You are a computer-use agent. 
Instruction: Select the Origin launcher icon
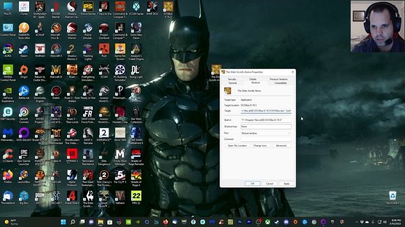coord(24,71)
